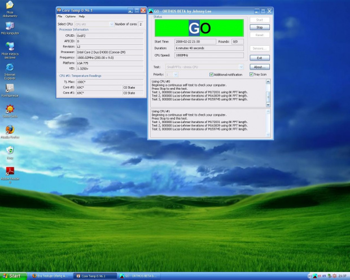
Task: Click the green GO status indicator
Action: (199, 28)
